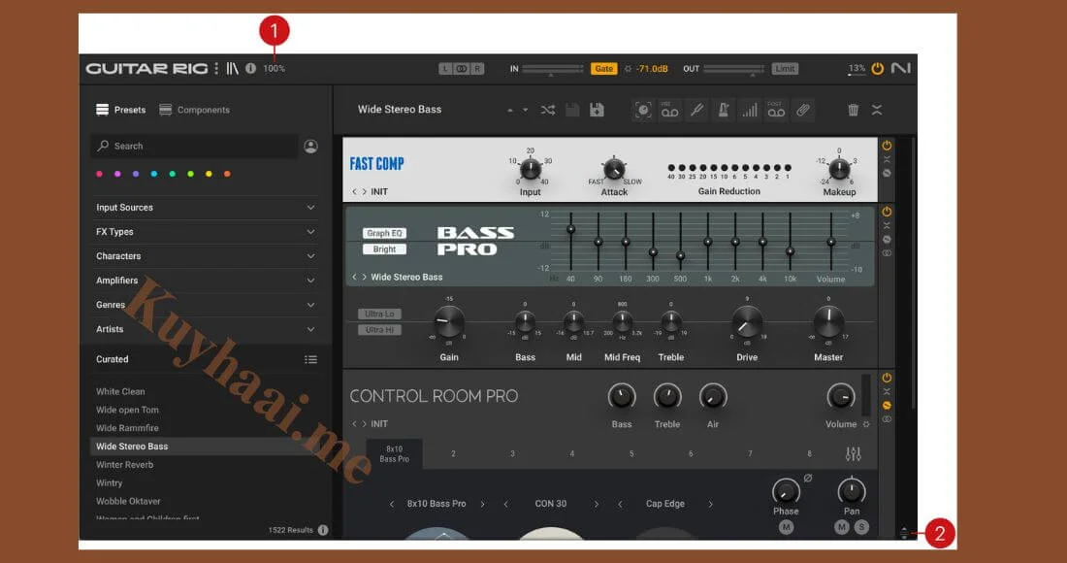Viewport: 1067px width, 563px height.
Task: Select the Winter Reverb preset
Action: point(124,464)
